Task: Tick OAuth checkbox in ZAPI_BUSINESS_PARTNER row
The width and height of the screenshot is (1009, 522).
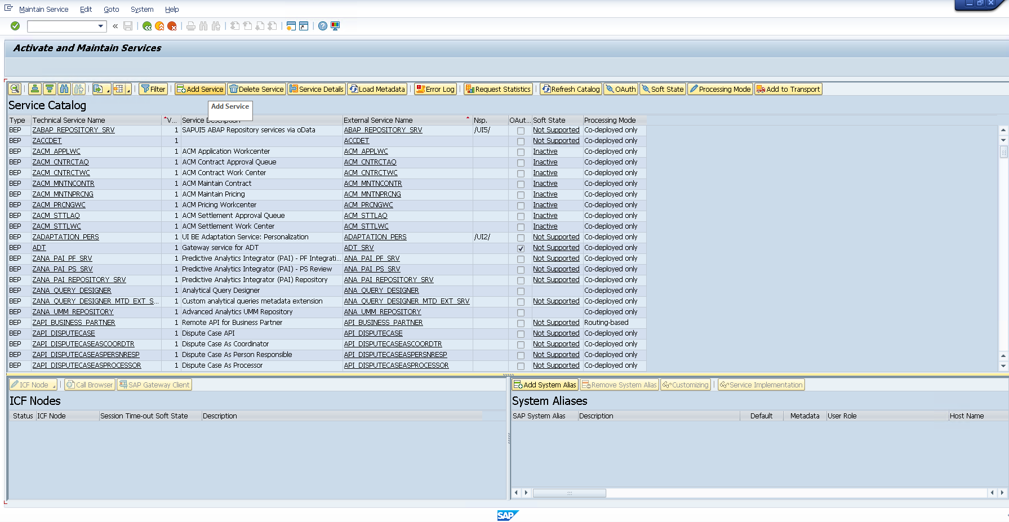Action: [521, 323]
